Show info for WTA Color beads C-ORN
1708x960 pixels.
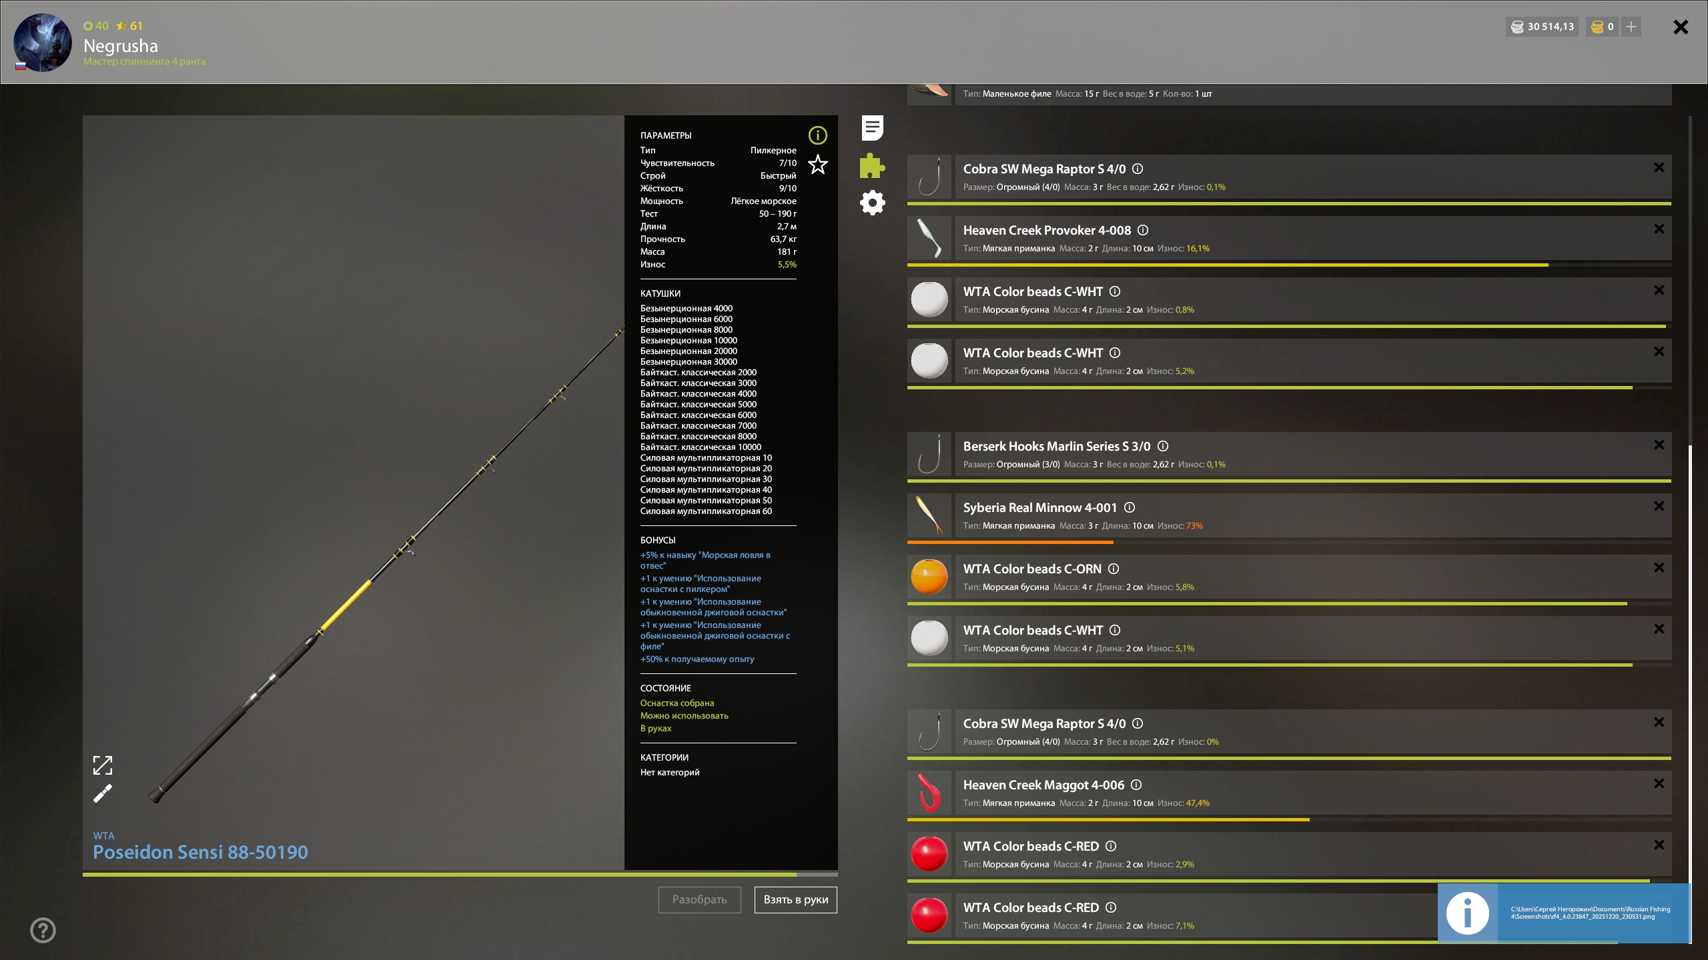click(x=1114, y=569)
